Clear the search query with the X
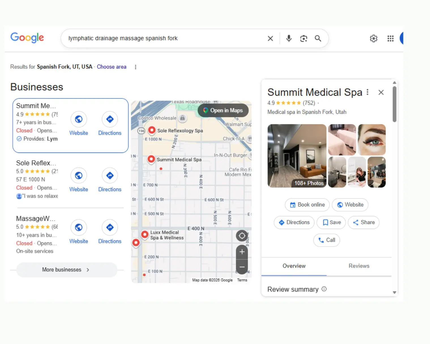The width and height of the screenshot is (430, 344). [x=270, y=38]
